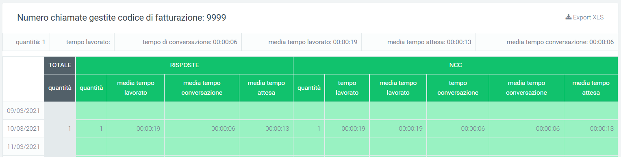Click the TOTALE quantità value 1
The image size is (621, 157).
69,129
